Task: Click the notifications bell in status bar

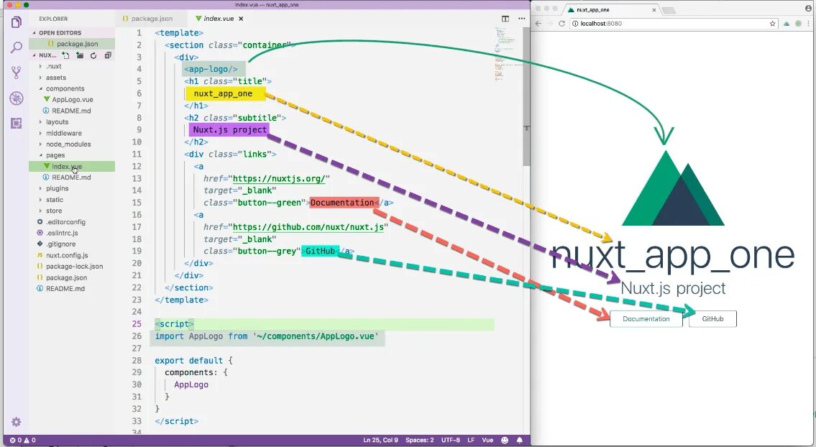Action: pyautogui.click(x=519, y=441)
